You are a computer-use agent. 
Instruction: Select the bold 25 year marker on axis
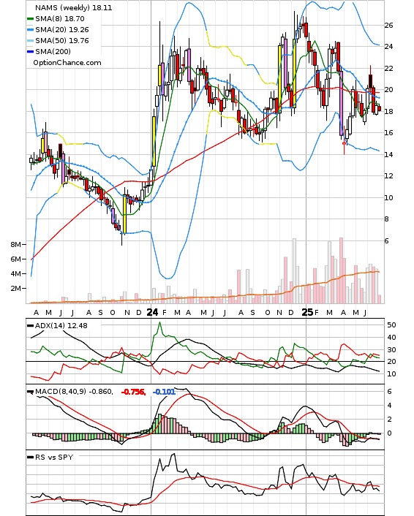[307, 312]
